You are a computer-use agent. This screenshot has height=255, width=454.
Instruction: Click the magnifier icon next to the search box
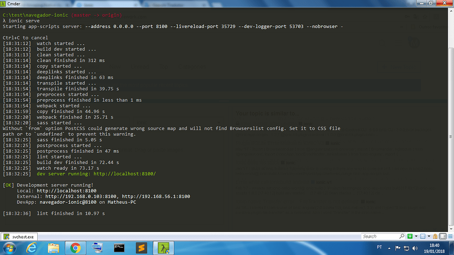[x=402, y=236]
